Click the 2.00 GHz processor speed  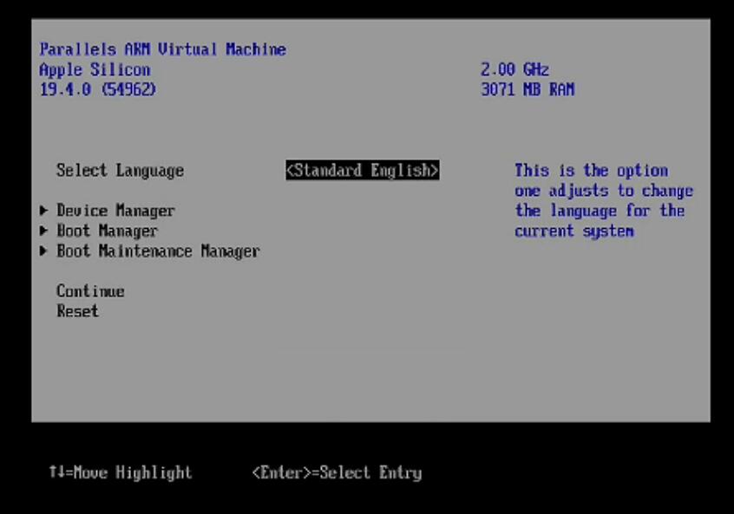[514, 69]
